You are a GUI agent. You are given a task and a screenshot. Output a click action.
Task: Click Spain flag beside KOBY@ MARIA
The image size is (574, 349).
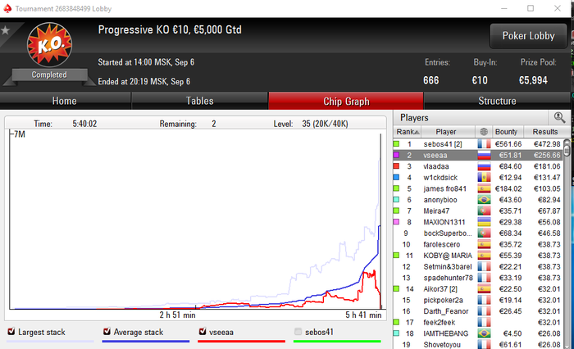pos(484,256)
